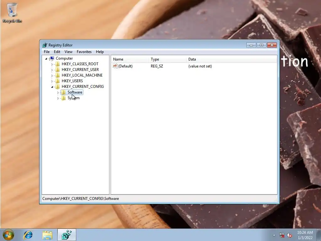Click the Software key folder icon
This screenshot has width=321, height=241.
(x=64, y=92)
